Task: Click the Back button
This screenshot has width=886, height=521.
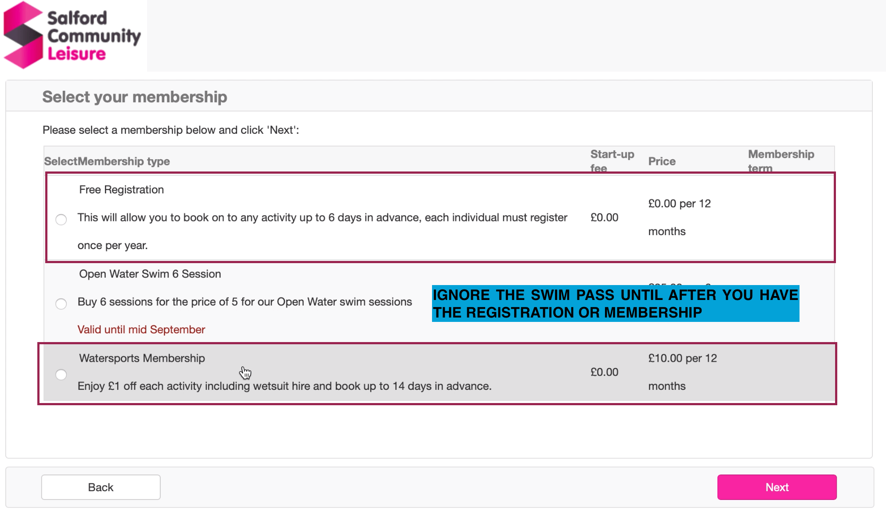Action: (101, 487)
